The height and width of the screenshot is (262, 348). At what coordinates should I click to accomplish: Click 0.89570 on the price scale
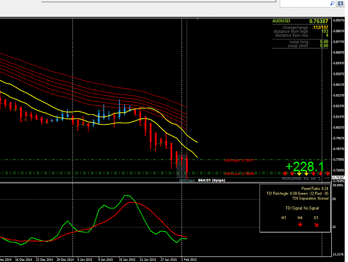click(x=339, y=20)
